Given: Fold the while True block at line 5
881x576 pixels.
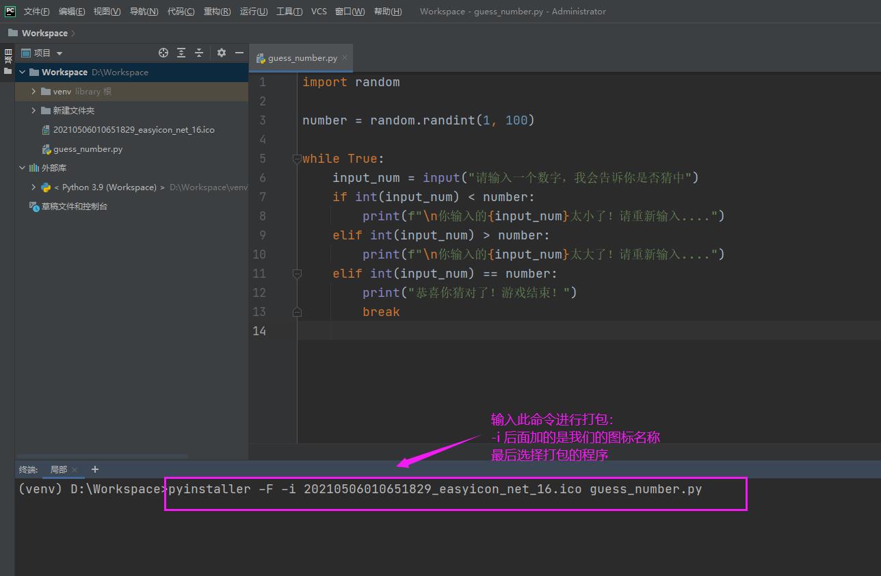Looking at the screenshot, I should (297, 159).
